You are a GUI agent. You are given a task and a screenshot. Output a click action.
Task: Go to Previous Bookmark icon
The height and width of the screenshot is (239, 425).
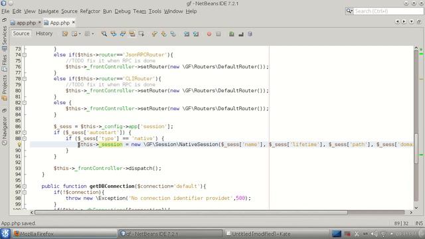(x=155, y=34)
